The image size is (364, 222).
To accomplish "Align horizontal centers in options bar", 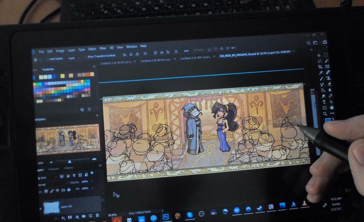I will point(131,55).
